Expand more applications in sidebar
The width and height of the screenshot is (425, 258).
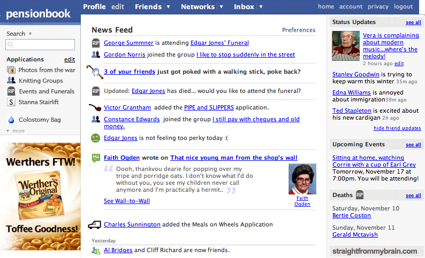point(16,131)
